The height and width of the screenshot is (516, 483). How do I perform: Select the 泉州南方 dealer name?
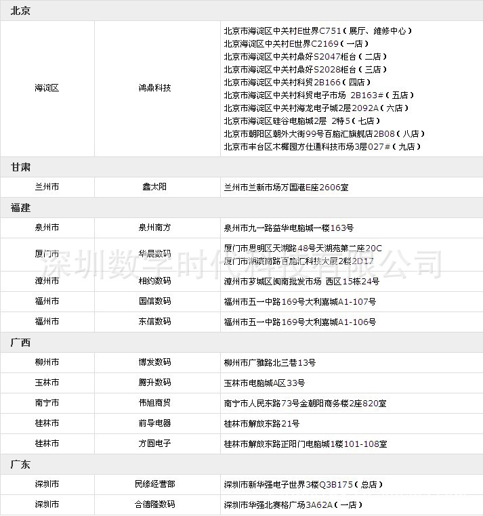coord(154,228)
